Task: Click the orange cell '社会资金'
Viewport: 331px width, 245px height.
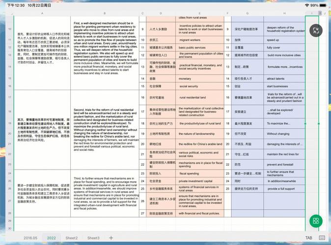Action: click(161, 181)
